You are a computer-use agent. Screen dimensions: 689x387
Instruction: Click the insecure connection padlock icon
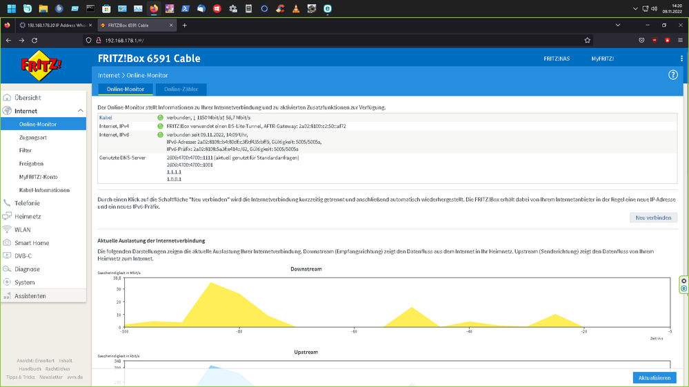click(x=99, y=41)
